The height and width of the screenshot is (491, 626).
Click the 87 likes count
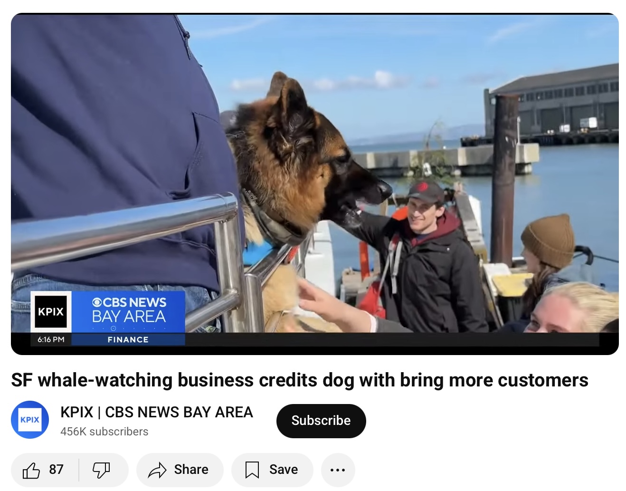coord(56,470)
